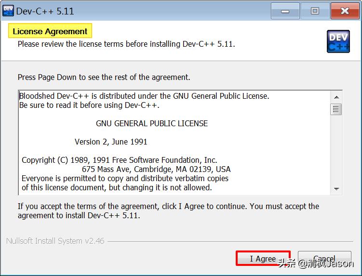Click 'Nullsoft Install System v2.46' text

[55, 241]
